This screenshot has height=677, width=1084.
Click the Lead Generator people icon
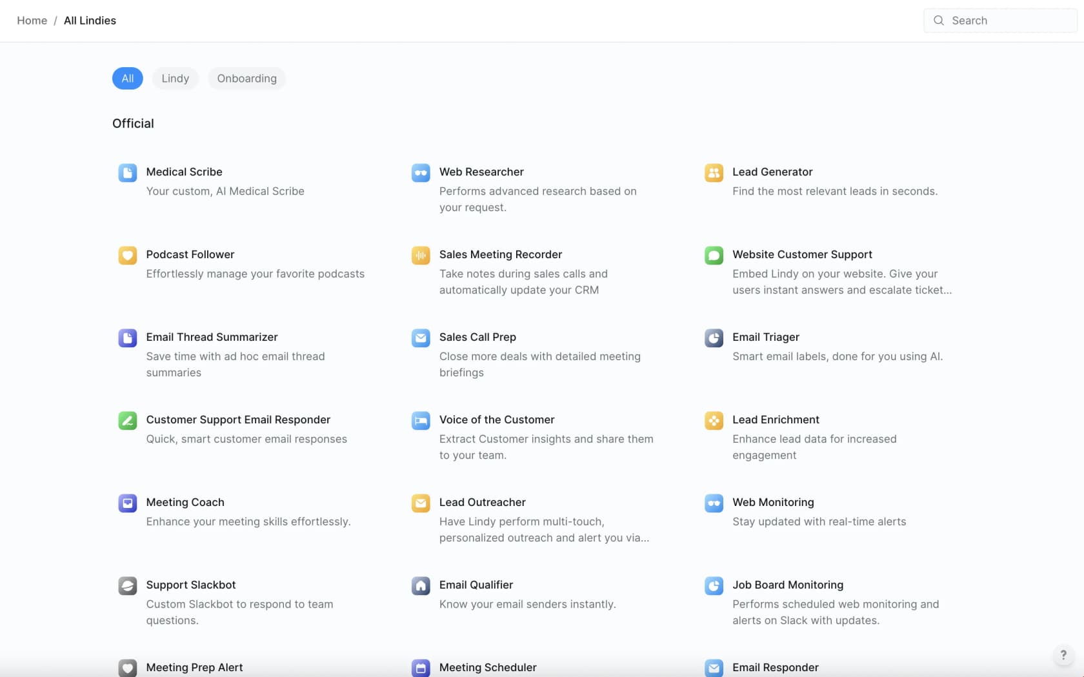click(714, 172)
